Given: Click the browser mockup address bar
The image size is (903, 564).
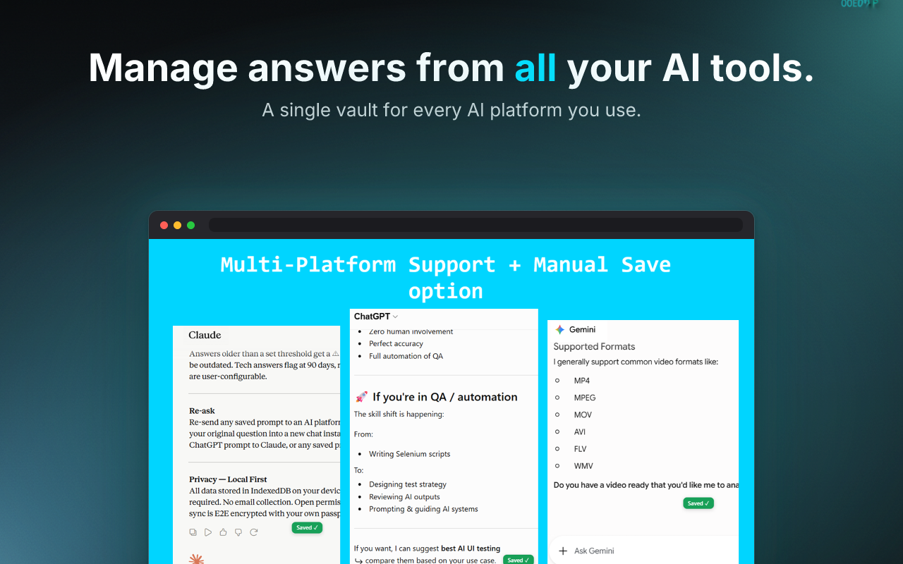Looking at the screenshot, I should tap(475, 225).
